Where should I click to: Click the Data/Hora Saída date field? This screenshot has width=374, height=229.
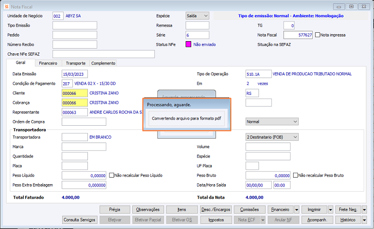pyautogui.click(x=259, y=185)
